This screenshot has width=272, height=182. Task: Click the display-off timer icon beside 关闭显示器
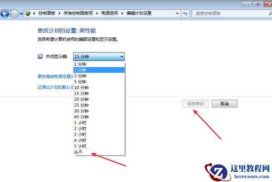(40, 56)
